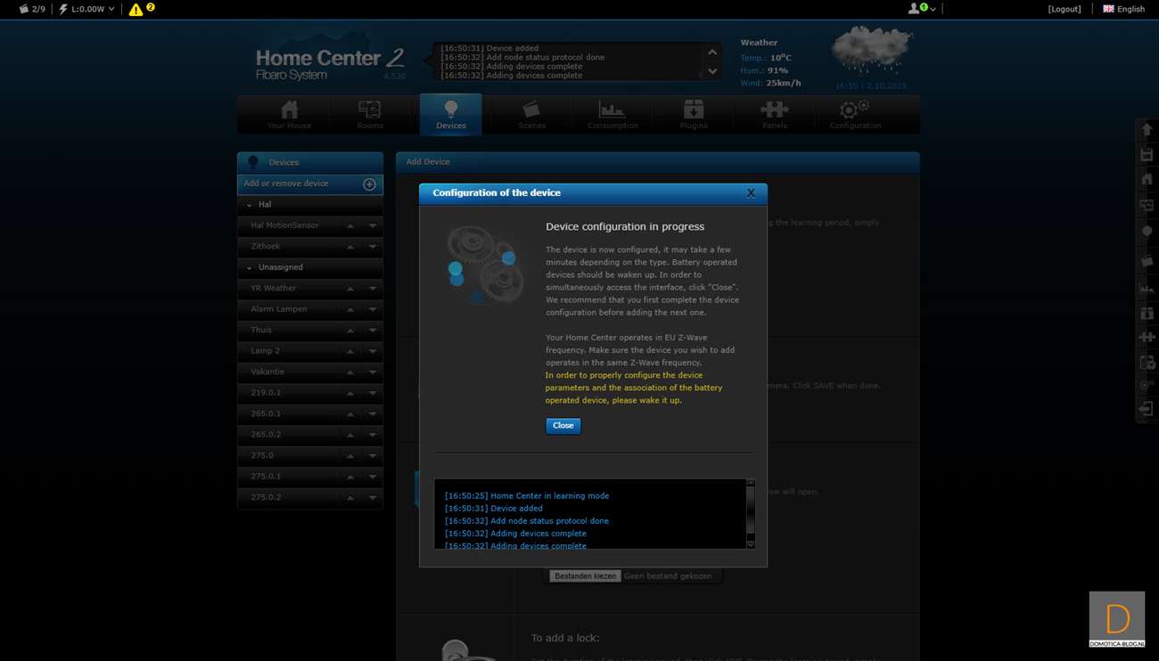Screen dimensions: 1159x661
Task: Move device 265.0.1 down in list
Action: (x=373, y=414)
